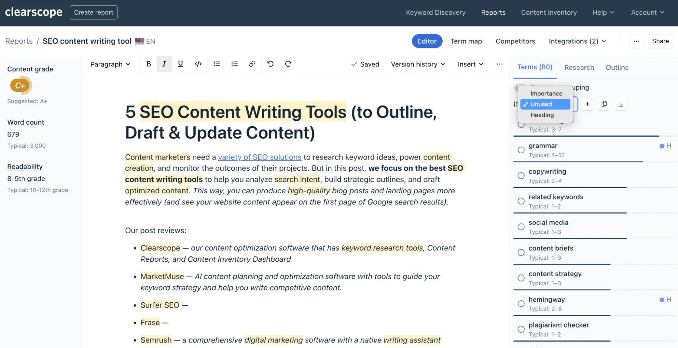Toggle italic formatting in the editor toolbar
This screenshot has height=348, width=678.
[164, 64]
